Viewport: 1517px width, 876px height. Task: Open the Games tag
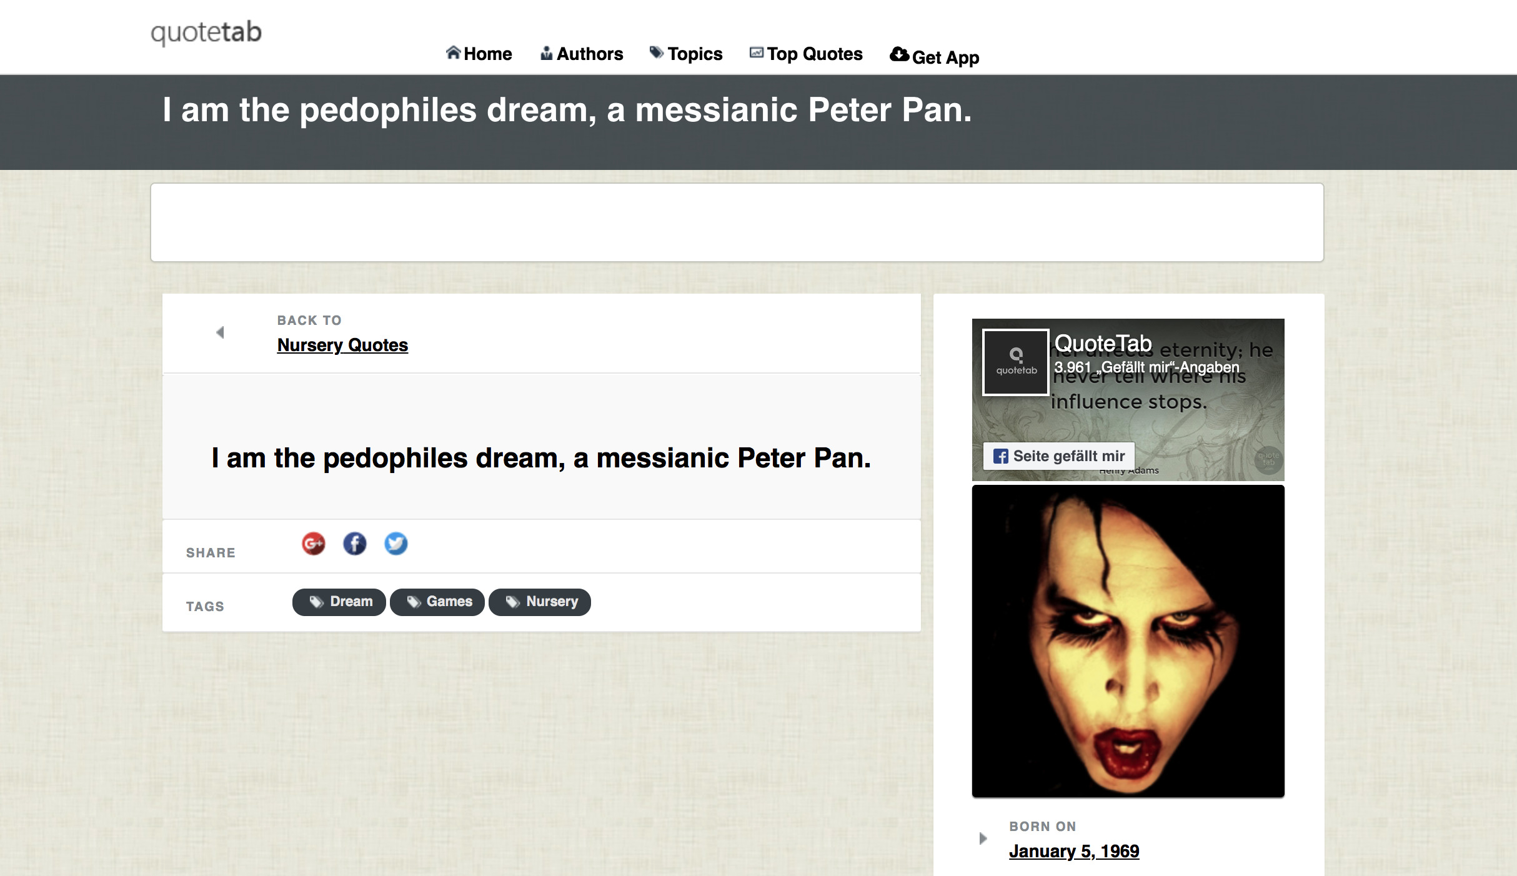(437, 602)
